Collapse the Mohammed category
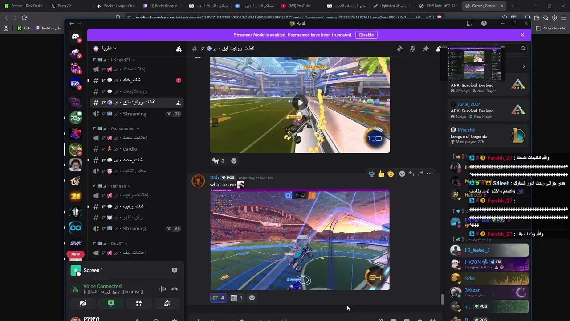 [115, 128]
